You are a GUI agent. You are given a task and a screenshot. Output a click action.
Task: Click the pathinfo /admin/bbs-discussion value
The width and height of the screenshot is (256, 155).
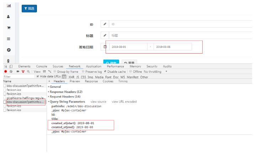point(84,106)
